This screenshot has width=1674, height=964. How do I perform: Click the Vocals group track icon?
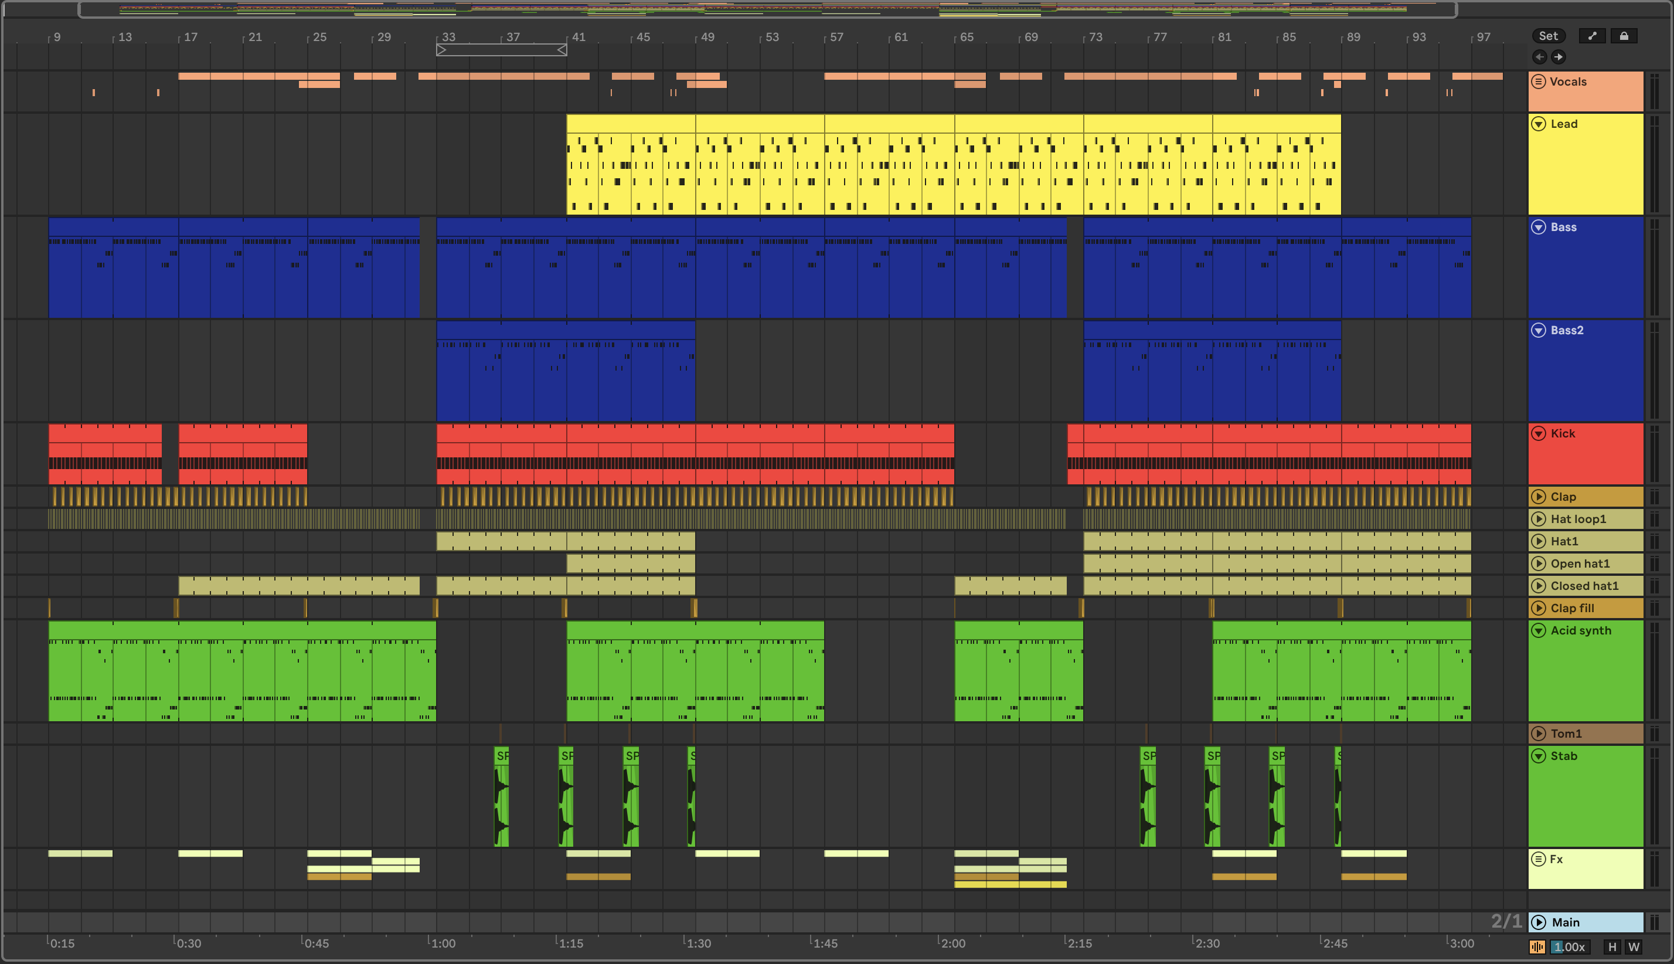tap(1539, 82)
